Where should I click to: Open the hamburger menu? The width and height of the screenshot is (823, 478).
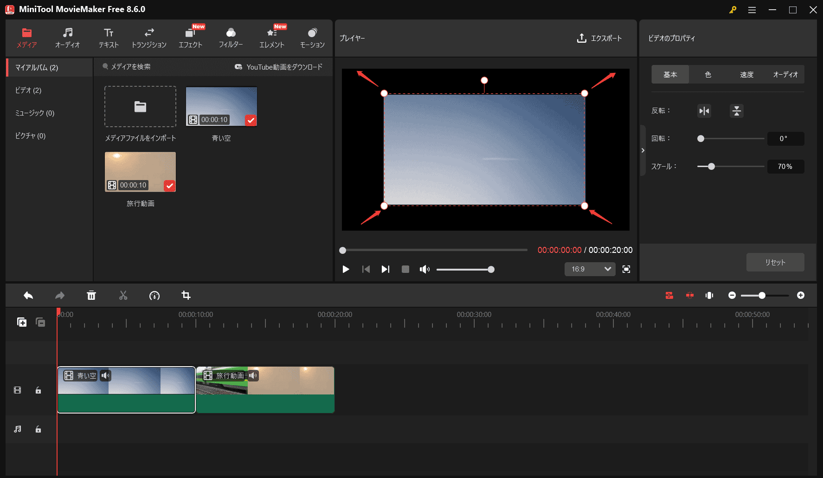[752, 9]
